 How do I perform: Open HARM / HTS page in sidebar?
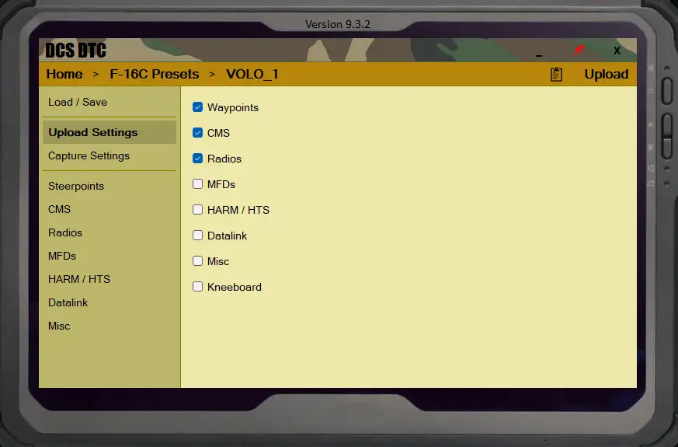[x=110, y=280]
